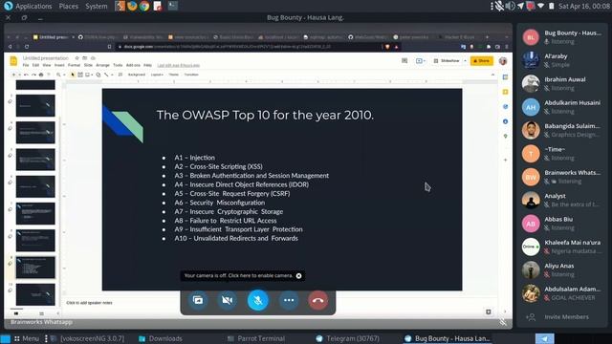The width and height of the screenshot is (612, 344).
Task: Select the highlighted OWASP slide thumbnail
Action: pos(35,268)
